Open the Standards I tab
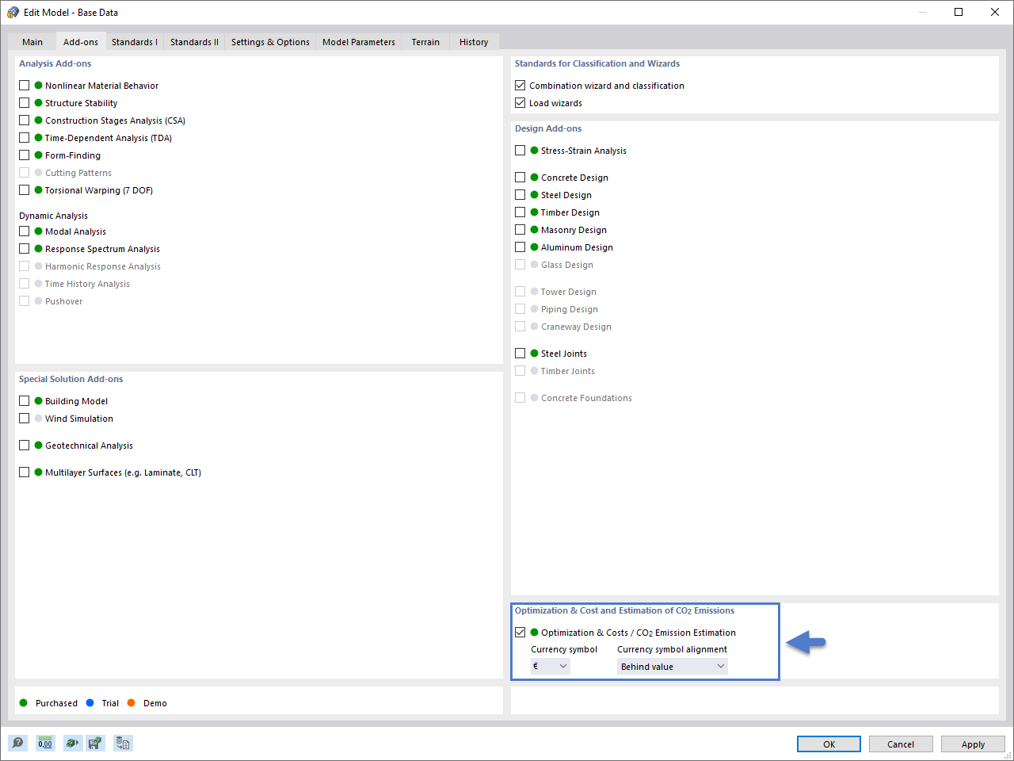The image size is (1014, 761). point(135,42)
